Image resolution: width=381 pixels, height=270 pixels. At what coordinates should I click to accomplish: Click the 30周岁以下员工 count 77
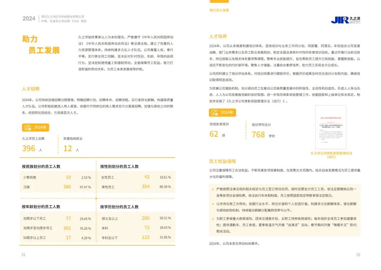pos(68,218)
